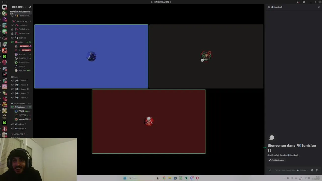
Task: Open the support text channel
Action: pyautogui.click(x=22, y=25)
